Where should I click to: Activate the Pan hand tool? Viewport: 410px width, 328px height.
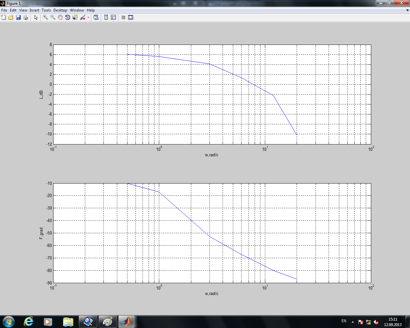pyautogui.click(x=60, y=17)
